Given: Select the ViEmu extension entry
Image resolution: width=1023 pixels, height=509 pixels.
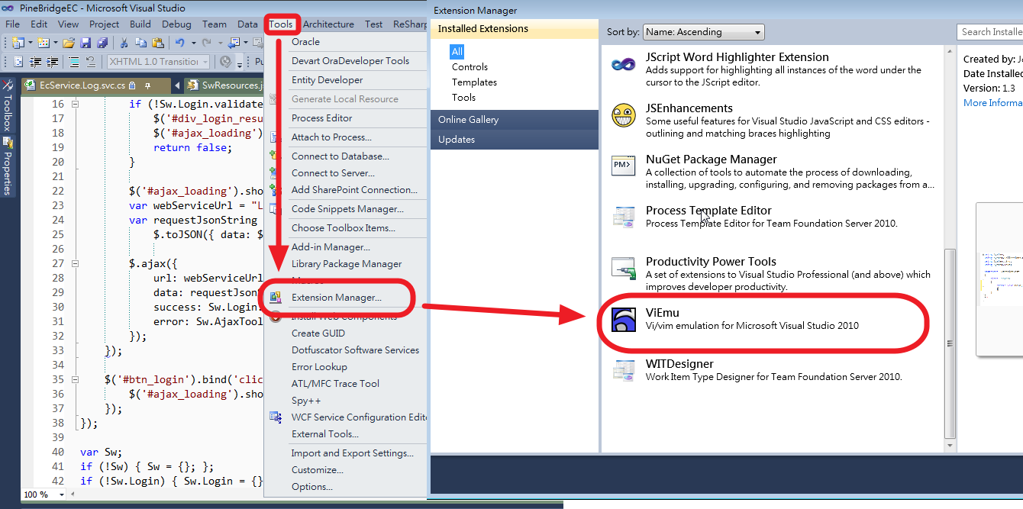Looking at the screenshot, I should point(771,320).
